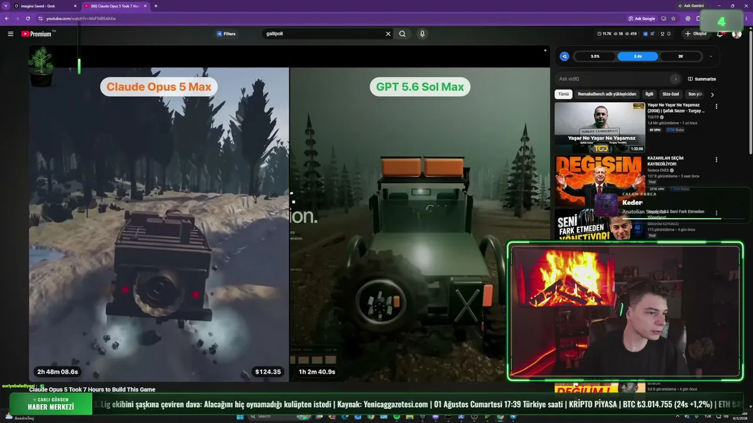Viewport: 753px width, 423px height.
Task: Select the Tümü filter chip
Action: pos(564,94)
